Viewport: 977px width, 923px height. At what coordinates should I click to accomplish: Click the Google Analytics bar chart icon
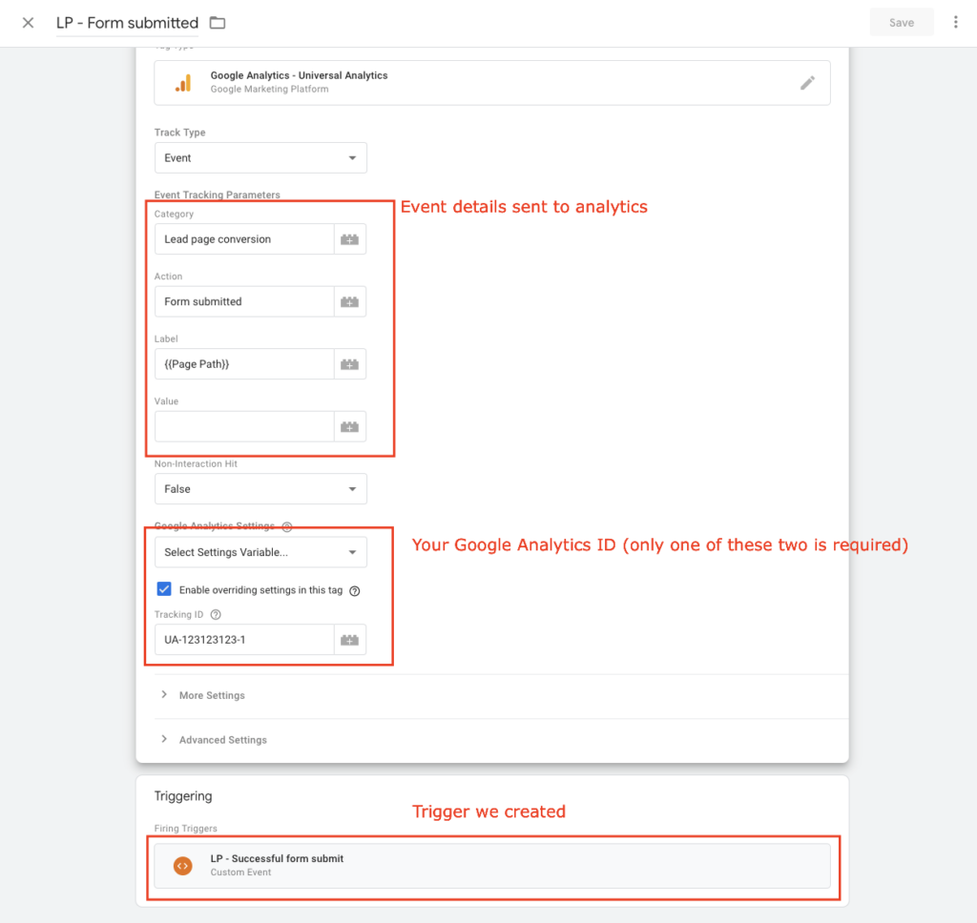[184, 83]
